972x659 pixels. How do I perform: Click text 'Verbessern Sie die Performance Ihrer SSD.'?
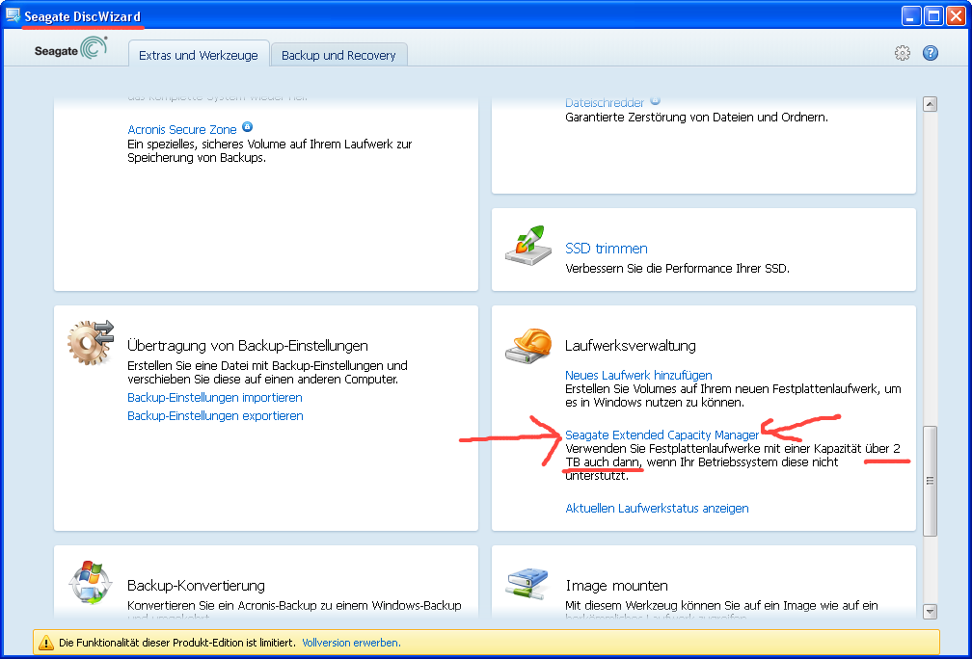(678, 268)
